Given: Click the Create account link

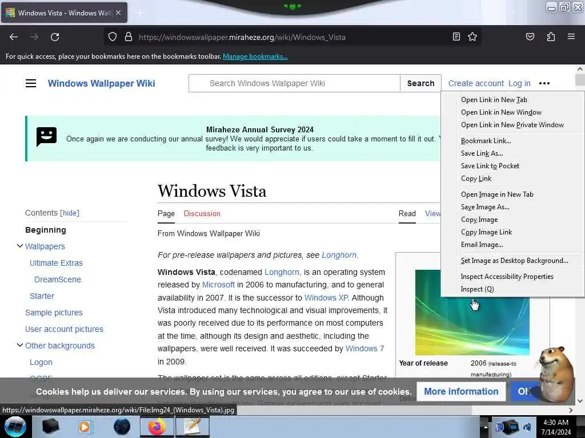Looking at the screenshot, I should point(476,83).
